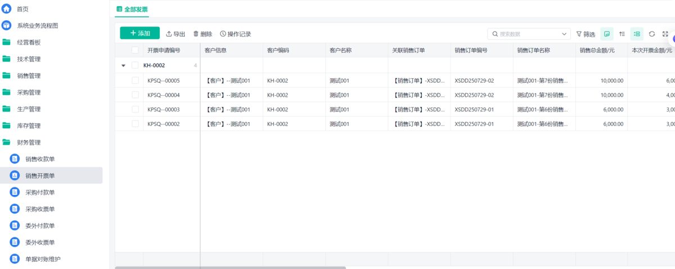Click 6,000.00 in the KPSQ--00003 row
This screenshot has width=675, height=269.
(614, 109)
